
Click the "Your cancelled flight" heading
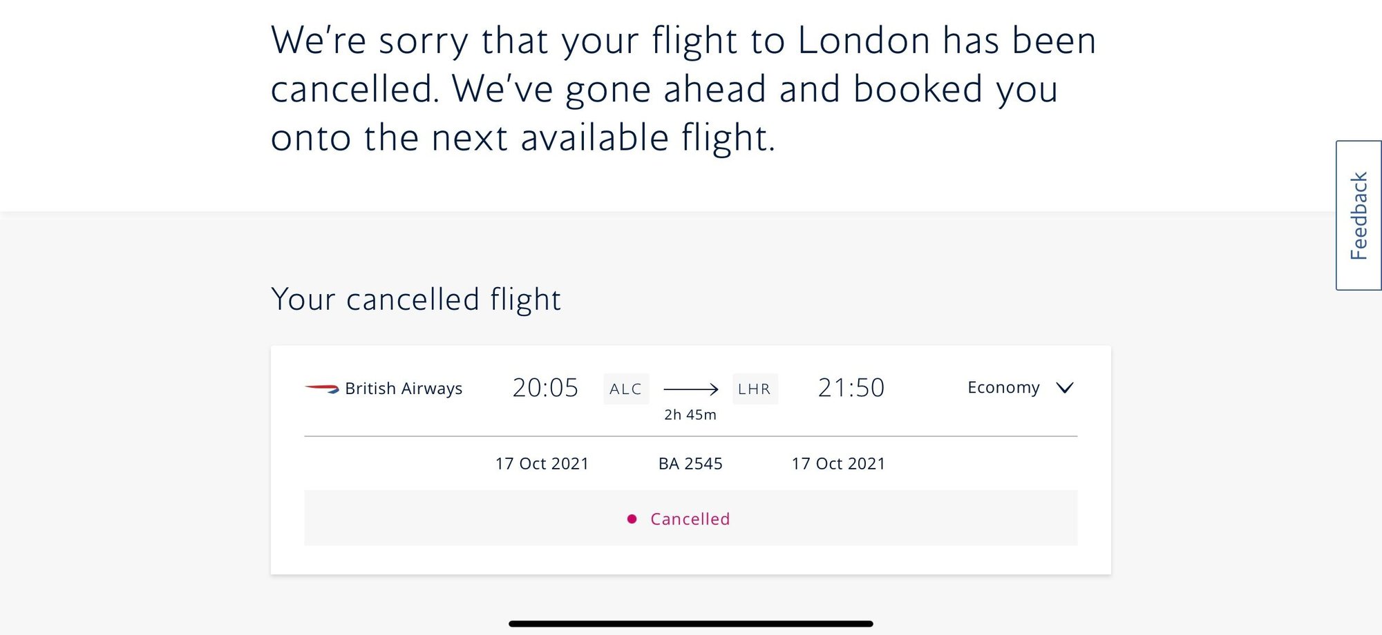click(416, 300)
